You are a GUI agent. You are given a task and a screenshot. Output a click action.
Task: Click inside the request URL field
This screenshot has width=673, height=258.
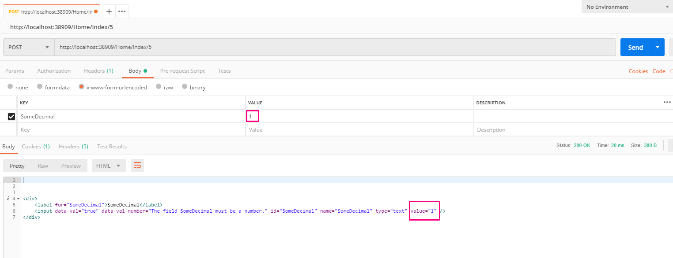(177, 47)
